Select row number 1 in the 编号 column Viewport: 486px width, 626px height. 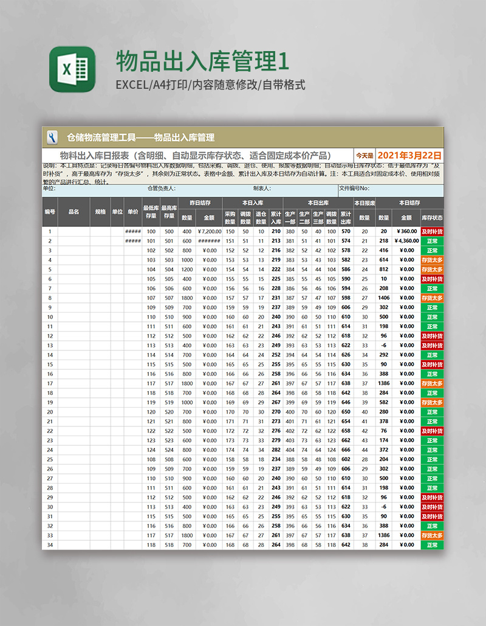pos(50,232)
